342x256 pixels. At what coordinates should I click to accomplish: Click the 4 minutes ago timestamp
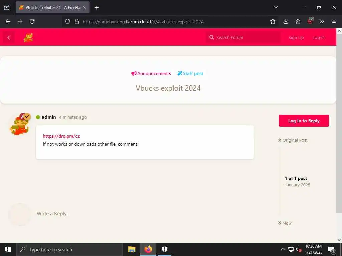tap(73, 117)
